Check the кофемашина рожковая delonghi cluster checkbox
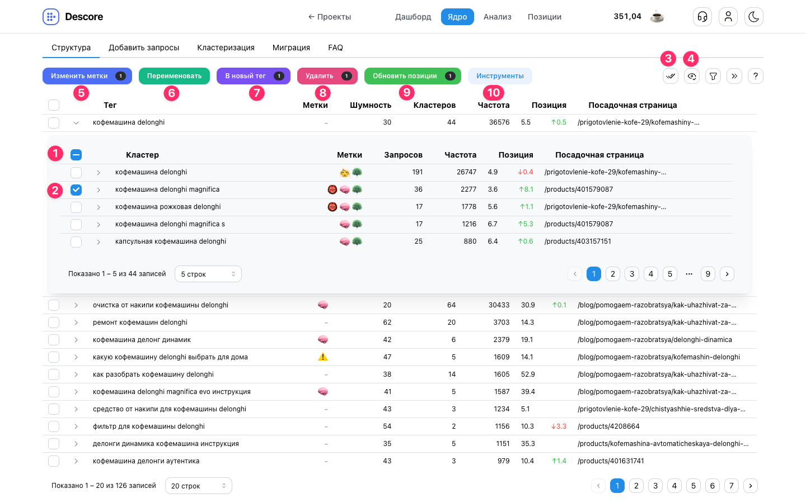The height and width of the screenshot is (503, 806). (76, 207)
